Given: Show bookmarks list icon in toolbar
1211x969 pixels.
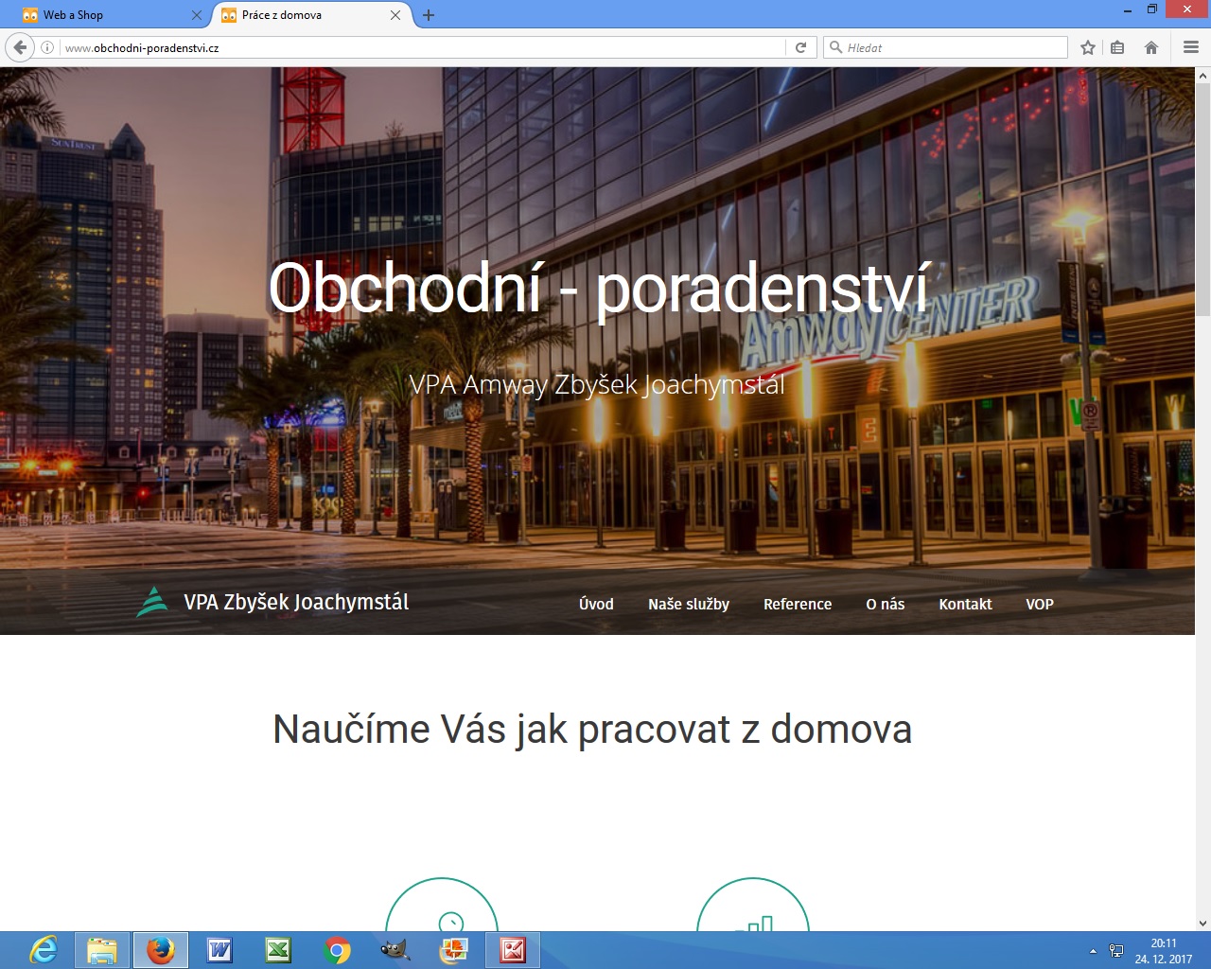Looking at the screenshot, I should click(x=1117, y=47).
